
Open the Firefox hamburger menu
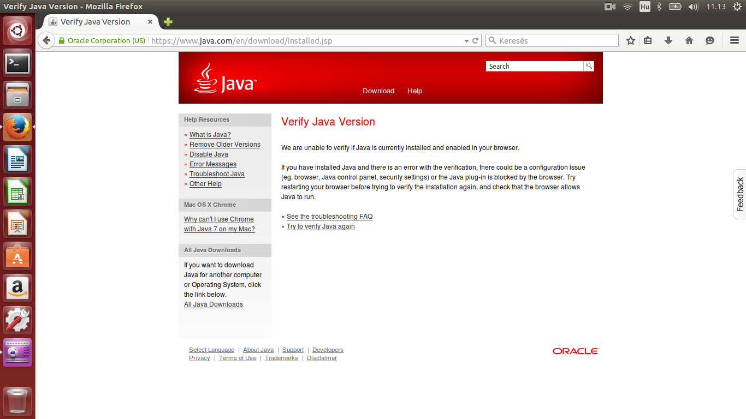tap(735, 40)
